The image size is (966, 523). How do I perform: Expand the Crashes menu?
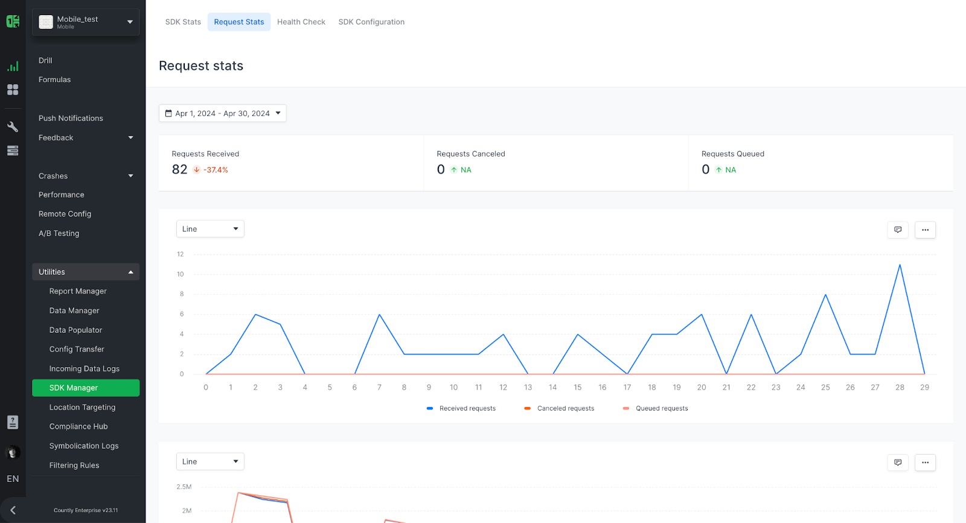(x=86, y=176)
